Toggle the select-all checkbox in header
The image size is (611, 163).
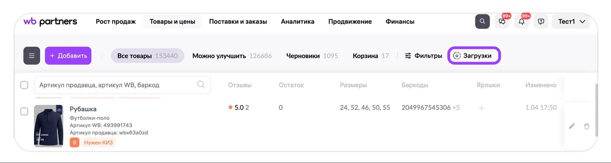coord(24,85)
